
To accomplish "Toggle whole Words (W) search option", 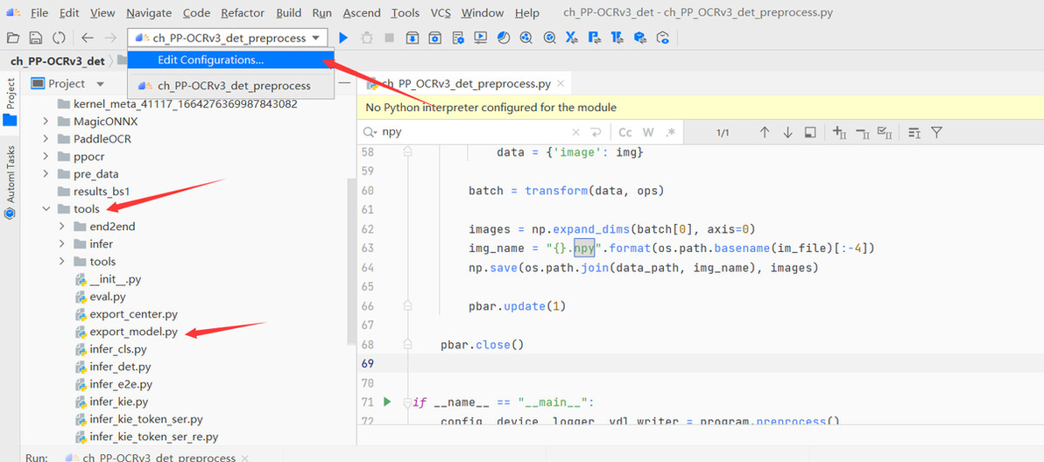I will [x=648, y=132].
